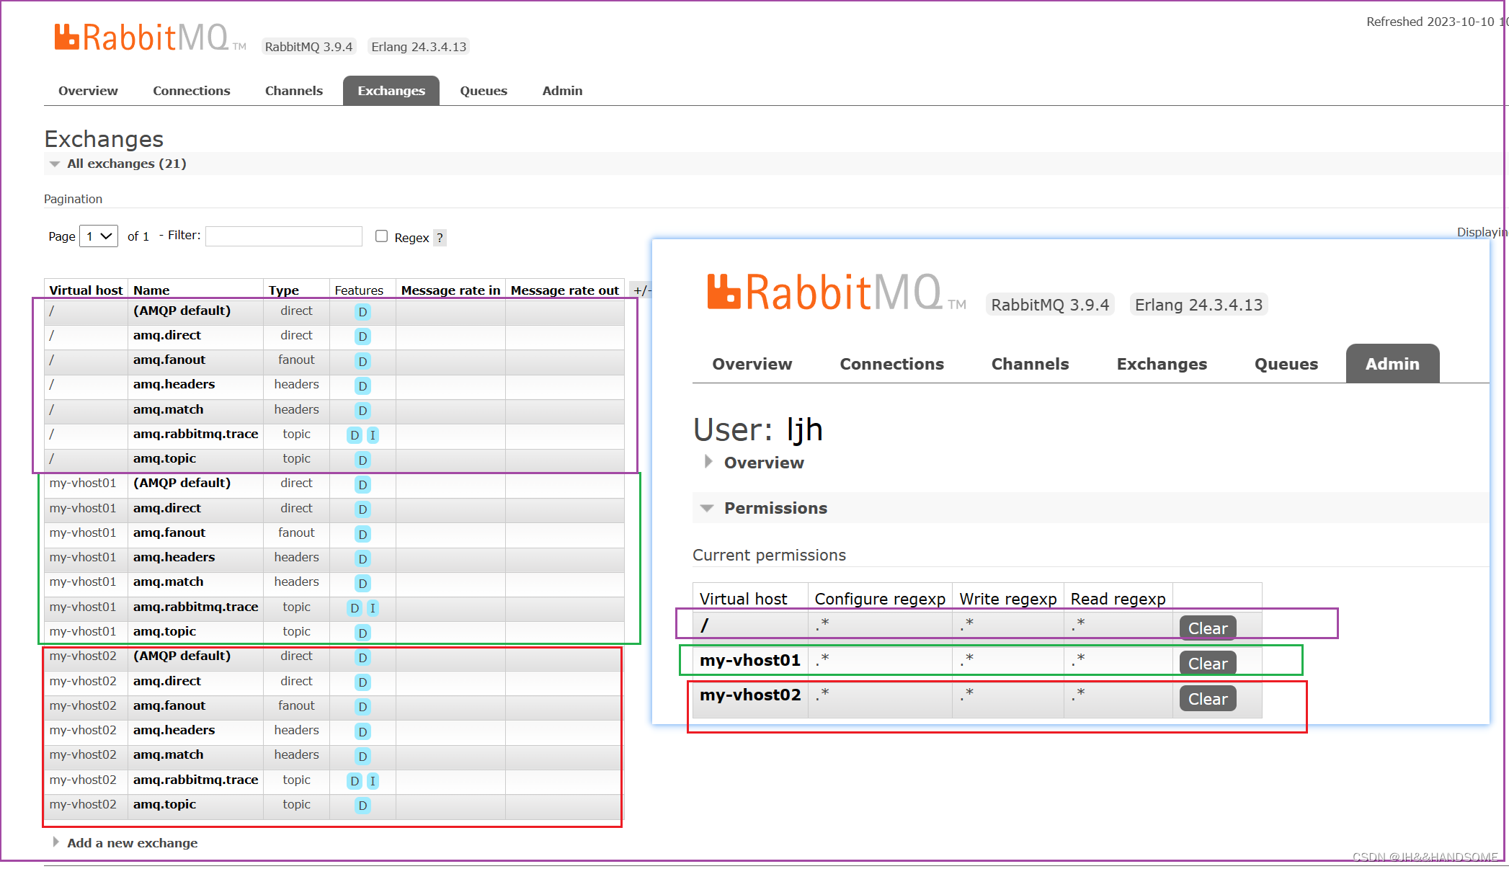Click the Permissions section icon
1509x869 pixels.
(x=709, y=507)
